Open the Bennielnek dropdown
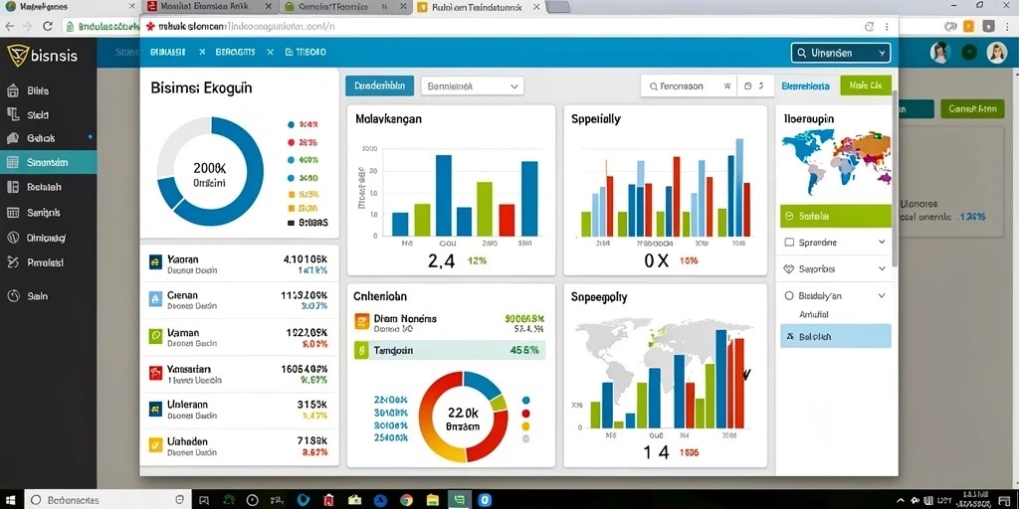Viewport: 1019px width, 509px height. tap(473, 85)
